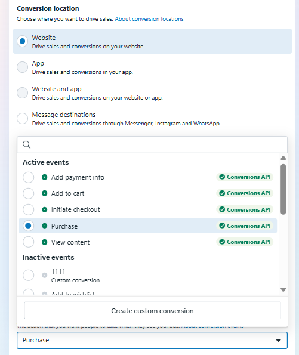Click the Custom conversion subtitle under 1111
Screen dimensions: 299x355
[x=75, y=280]
